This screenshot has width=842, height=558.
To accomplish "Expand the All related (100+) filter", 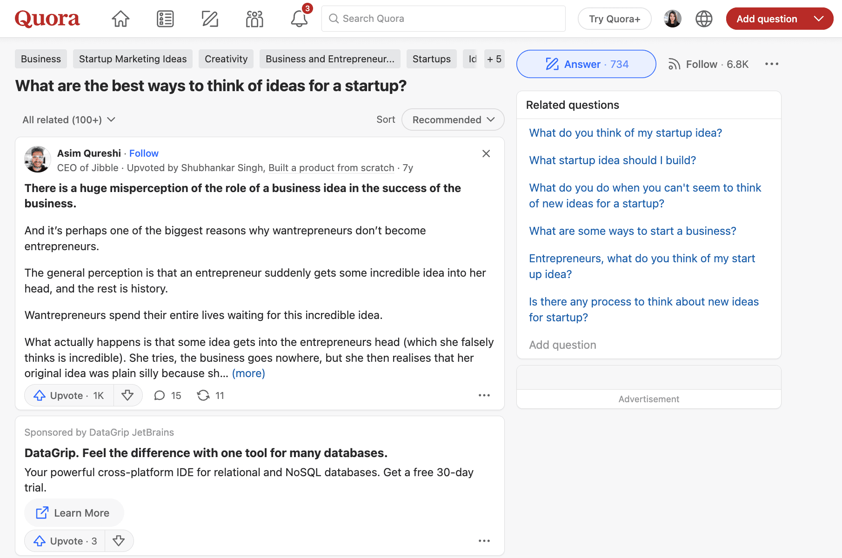I will (69, 120).
